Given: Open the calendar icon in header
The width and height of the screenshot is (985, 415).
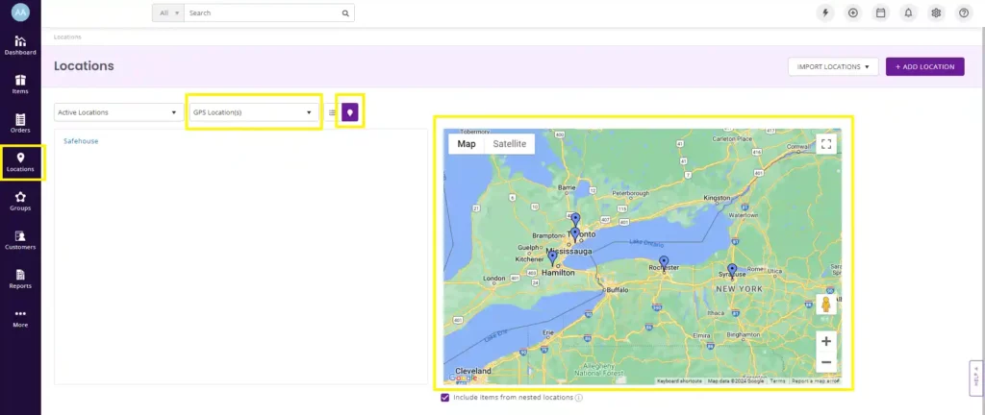Looking at the screenshot, I should click(880, 13).
